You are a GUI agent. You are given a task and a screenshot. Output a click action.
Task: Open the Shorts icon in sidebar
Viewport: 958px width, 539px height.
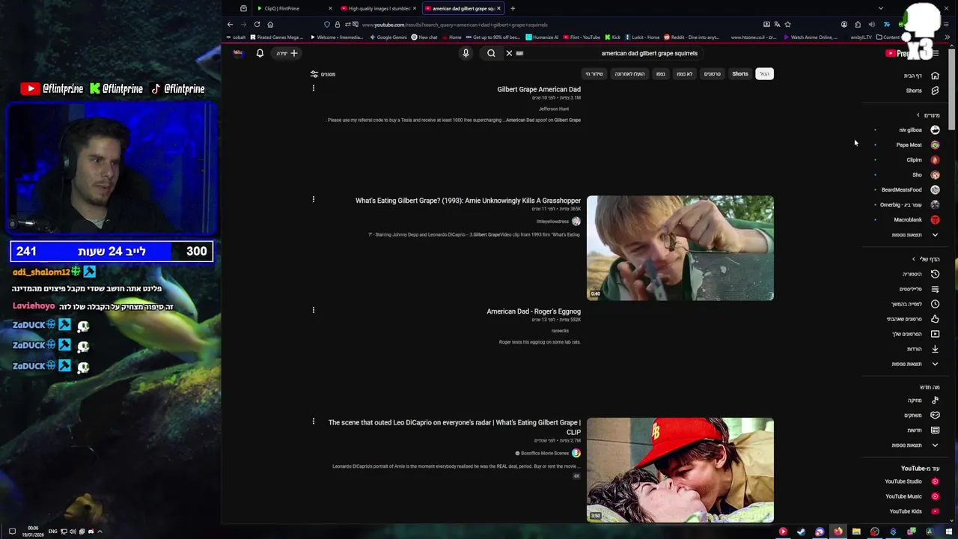click(x=935, y=91)
